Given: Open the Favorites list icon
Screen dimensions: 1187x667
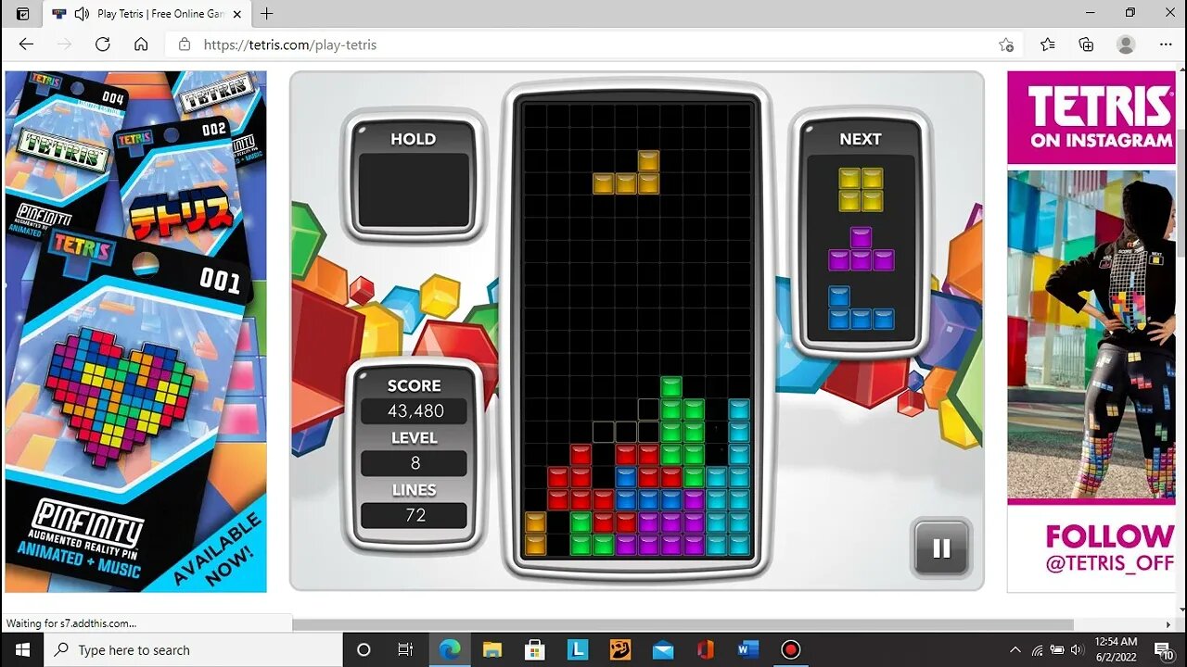Looking at the screenshot, I should (1048, 44).
